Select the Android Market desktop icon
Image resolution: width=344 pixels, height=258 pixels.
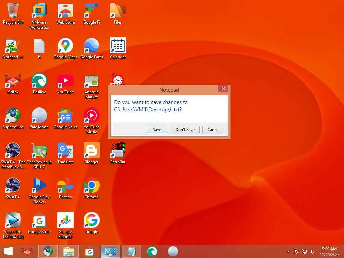92,86
